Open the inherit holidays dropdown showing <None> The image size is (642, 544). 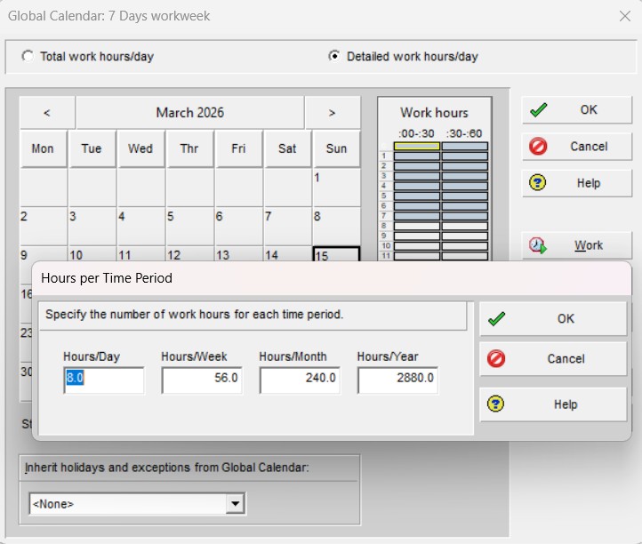235,504
